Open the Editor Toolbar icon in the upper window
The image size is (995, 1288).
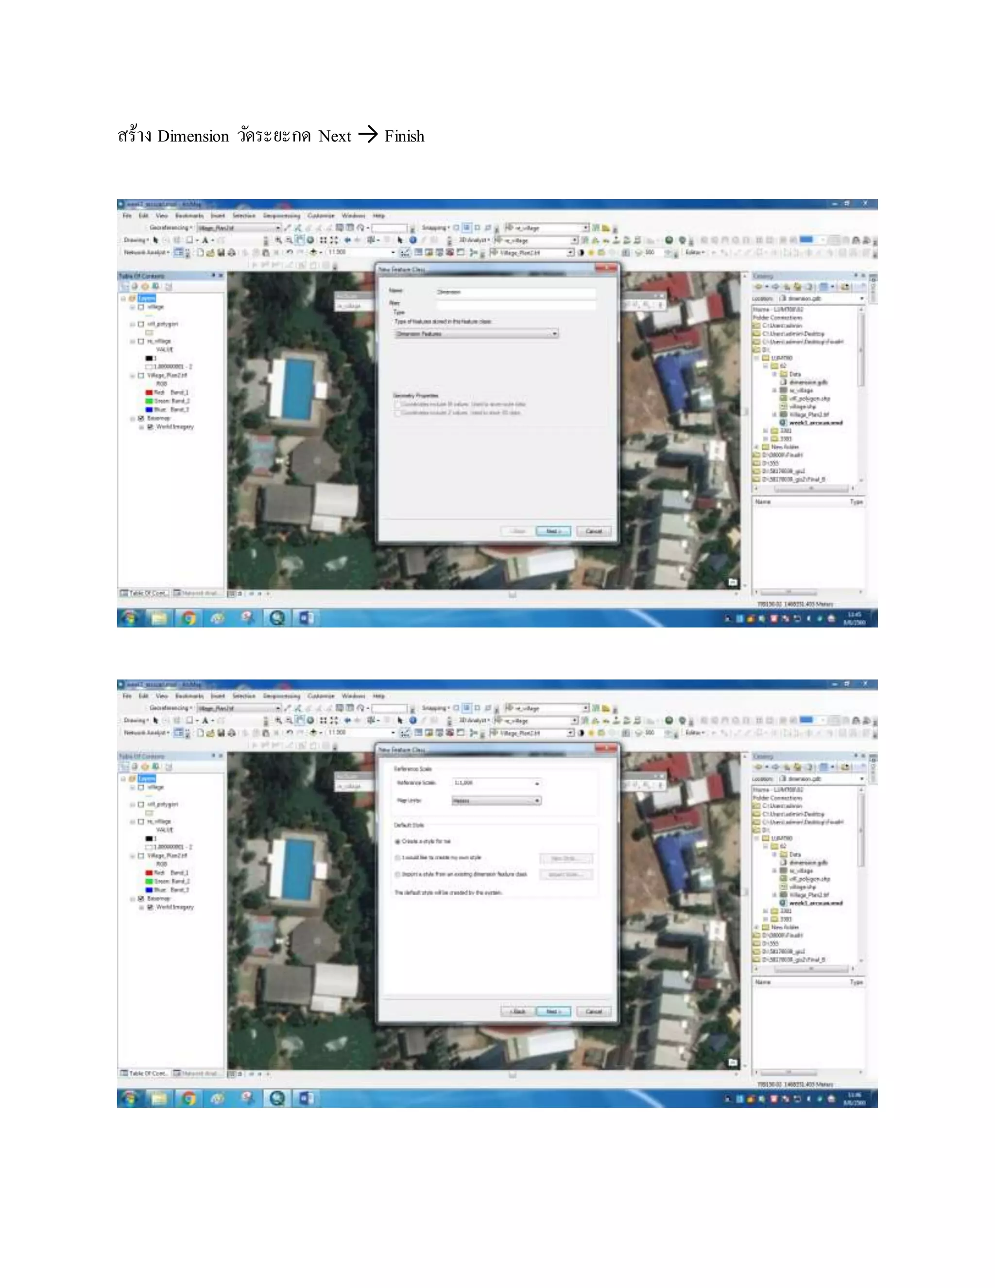[x=405, y=252]
